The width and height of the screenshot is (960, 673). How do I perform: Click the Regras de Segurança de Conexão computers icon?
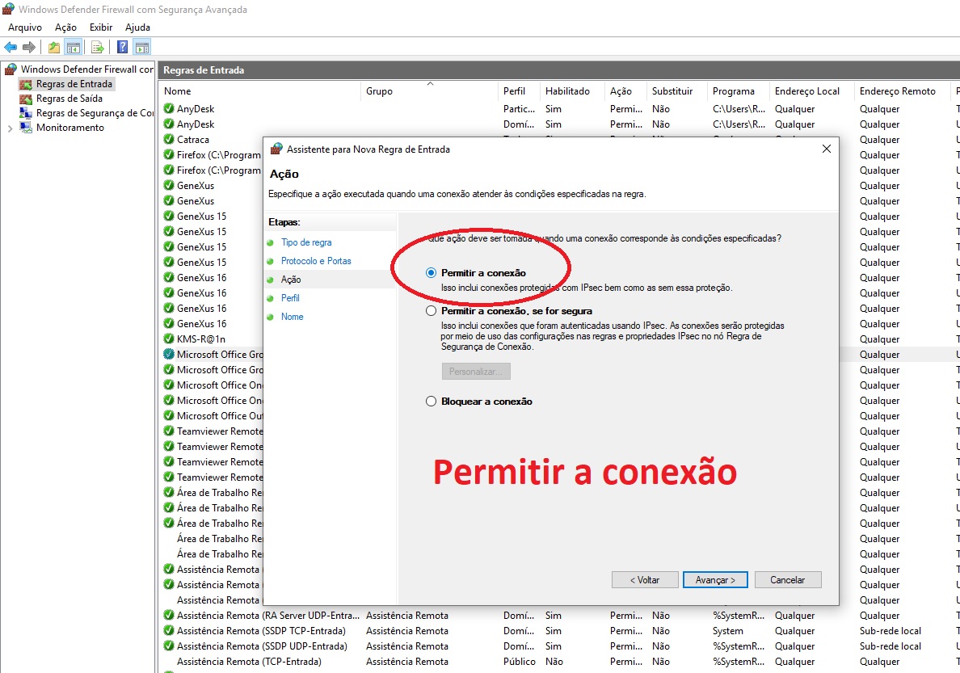[26, 113]
